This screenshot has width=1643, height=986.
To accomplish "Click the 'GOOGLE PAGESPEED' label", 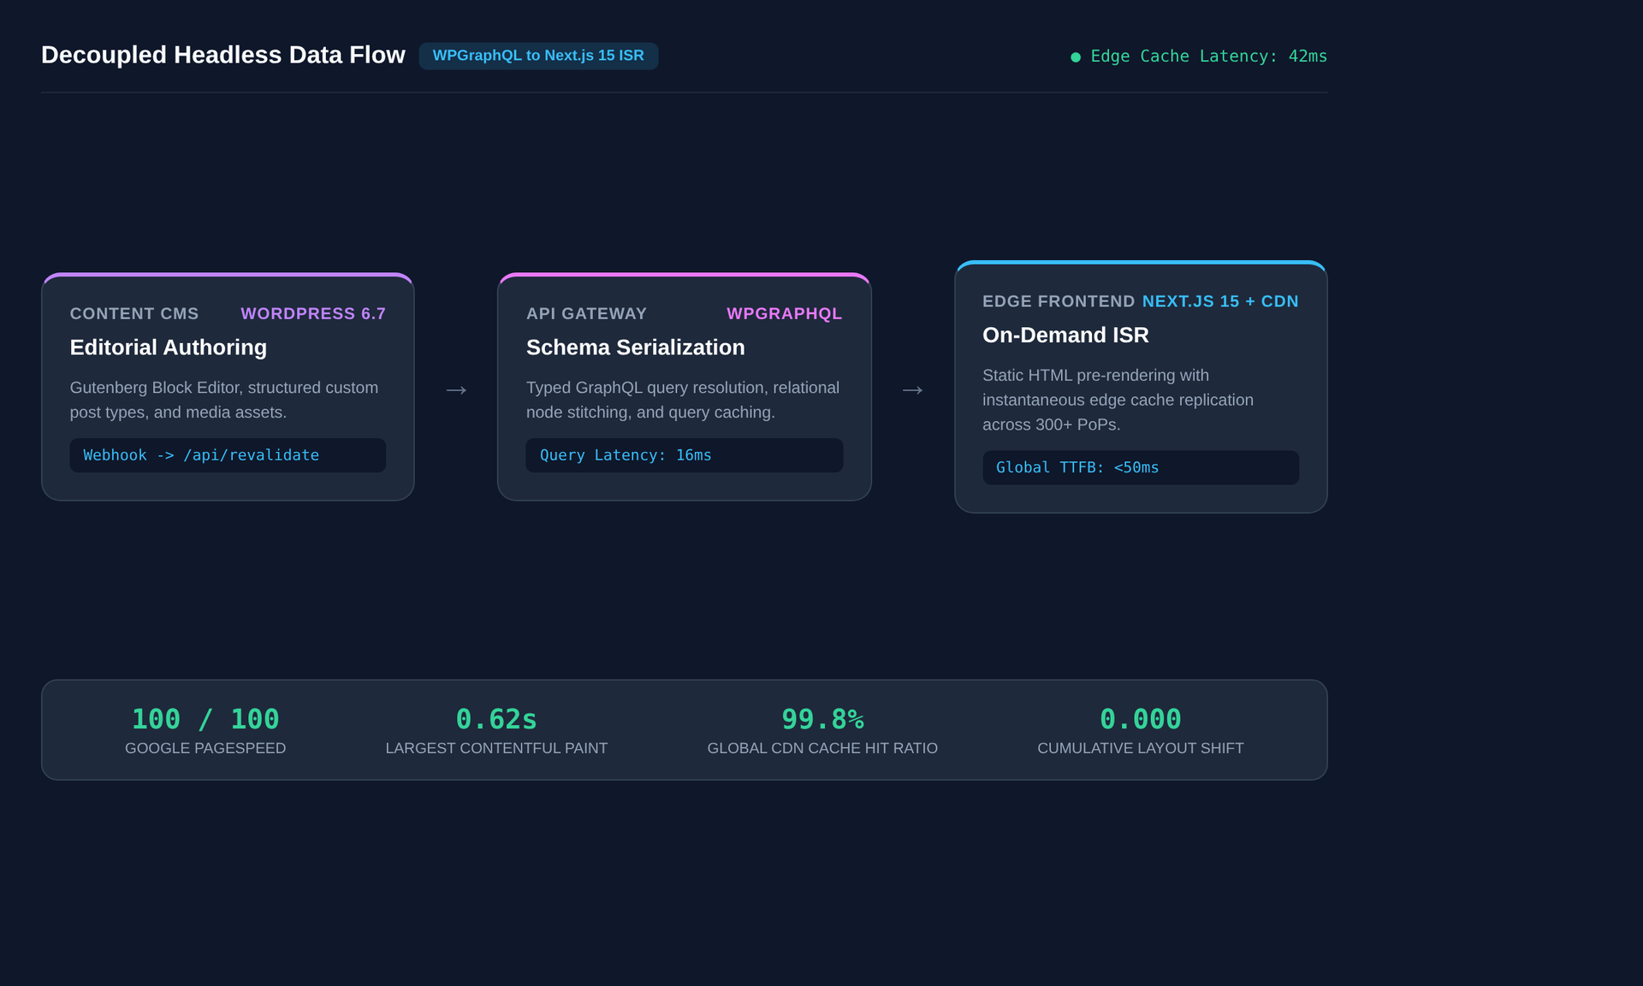I will point(205,748).
